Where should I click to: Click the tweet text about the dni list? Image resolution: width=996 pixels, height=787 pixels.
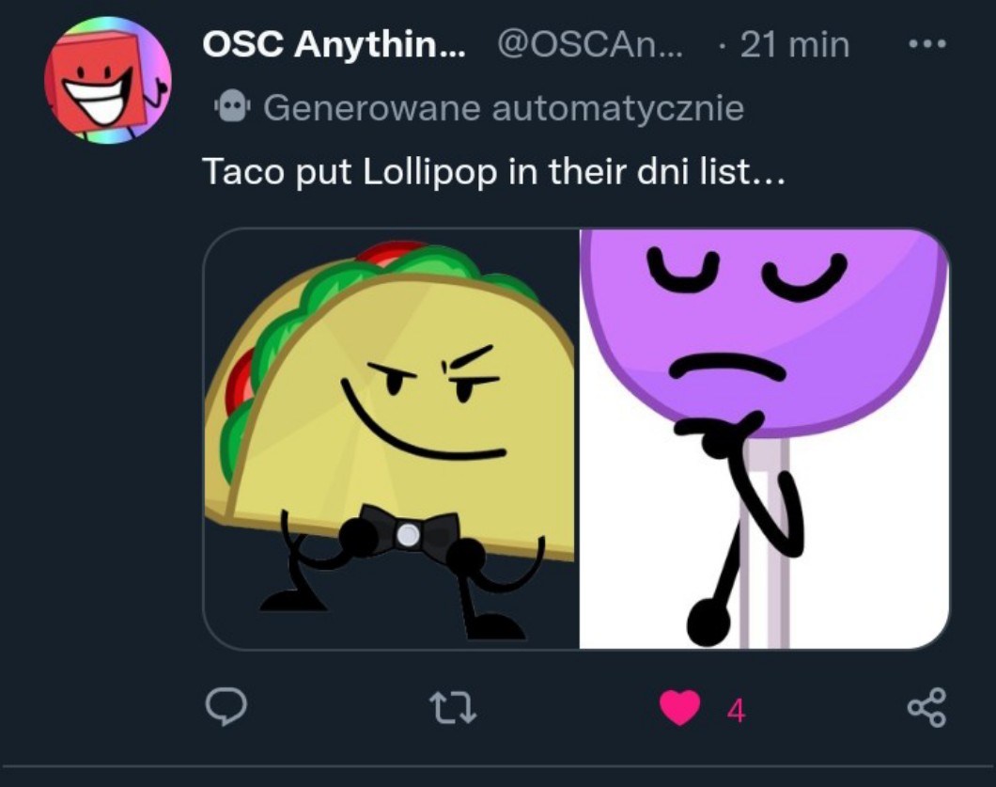[x=492, y=173]
